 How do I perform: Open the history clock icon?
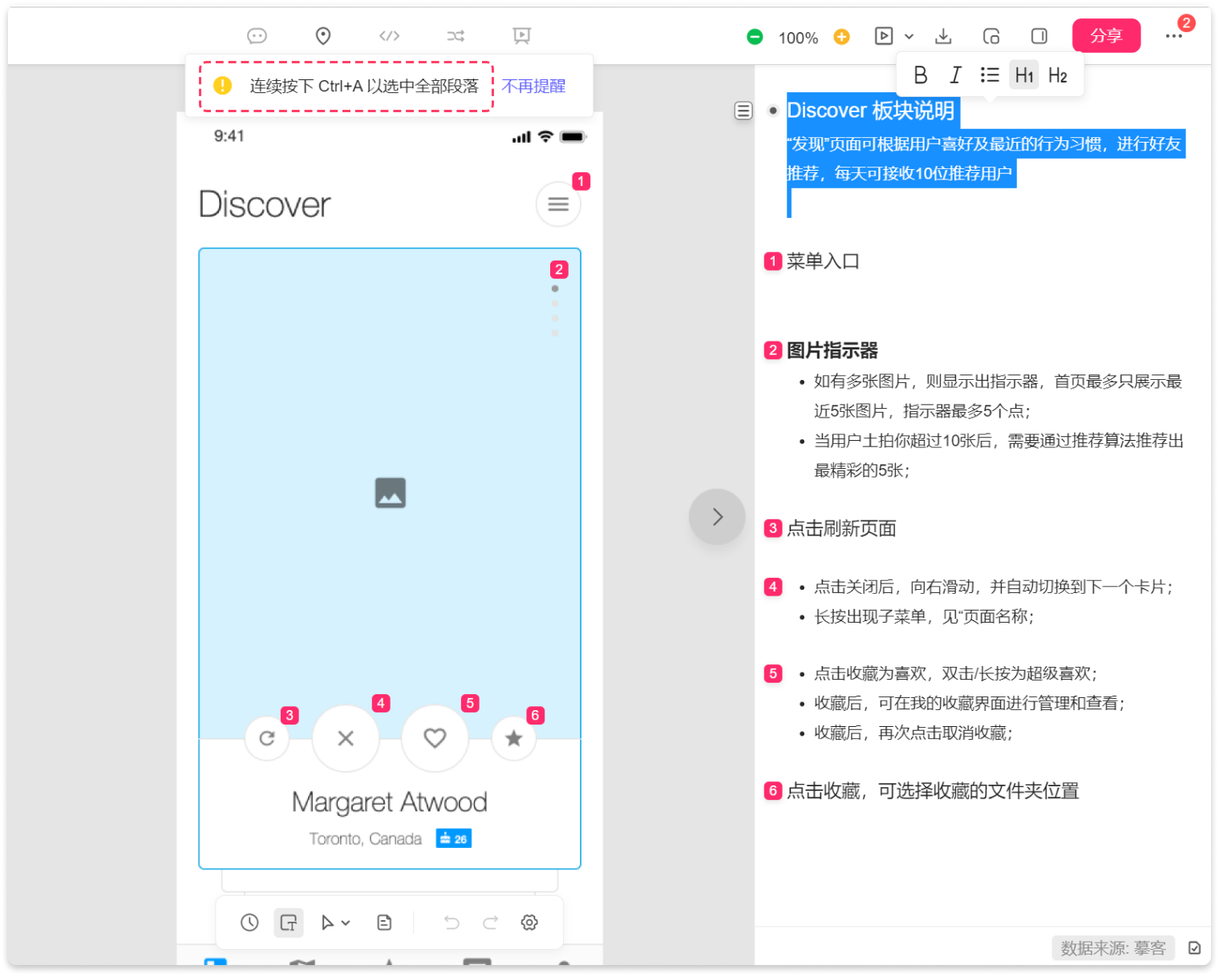[x=249, y=922]
